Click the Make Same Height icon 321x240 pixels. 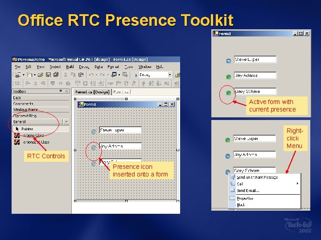coord(93,83)
